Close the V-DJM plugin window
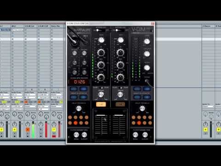Screen dimensions: 221x166 click(x=152, y=24)
